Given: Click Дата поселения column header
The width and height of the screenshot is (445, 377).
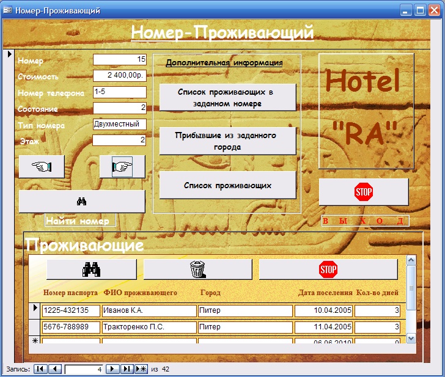Looking at the screenshot, I should (325, 293).
